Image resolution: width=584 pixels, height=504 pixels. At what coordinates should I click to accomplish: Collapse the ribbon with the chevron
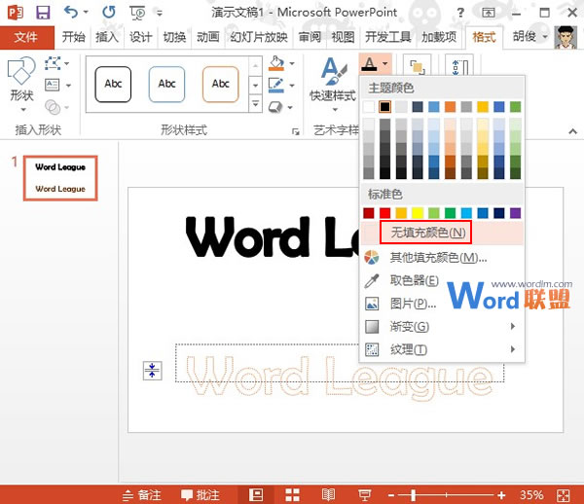coord(573,131)
